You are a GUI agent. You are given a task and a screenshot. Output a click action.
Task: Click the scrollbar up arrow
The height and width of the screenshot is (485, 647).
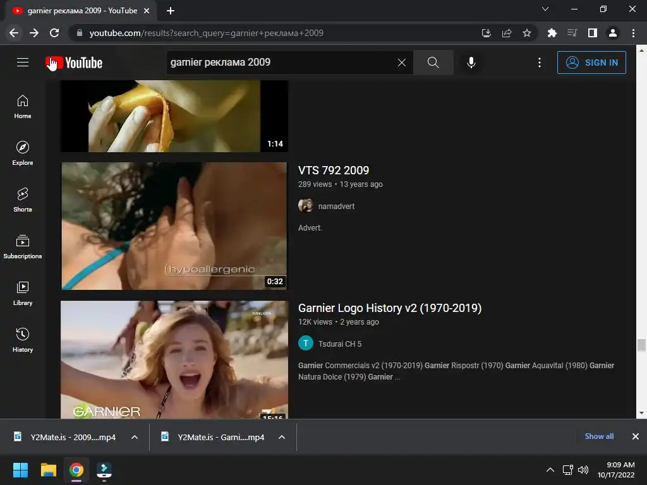(x=641, y=51)
